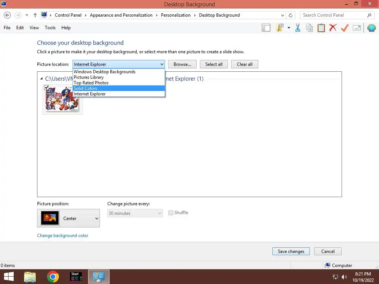Click the Browse... button
Image resolution: width=379 pixels, height=284 pixels.
(x=182, y=64)
